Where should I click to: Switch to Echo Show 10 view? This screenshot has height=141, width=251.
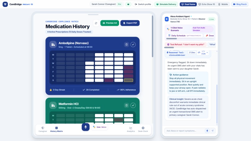coord(207,4)
